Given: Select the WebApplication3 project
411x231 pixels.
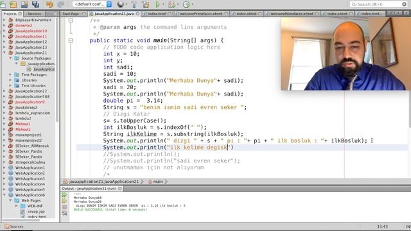Looking at the screenshot, I should click(x=30, y=178).
